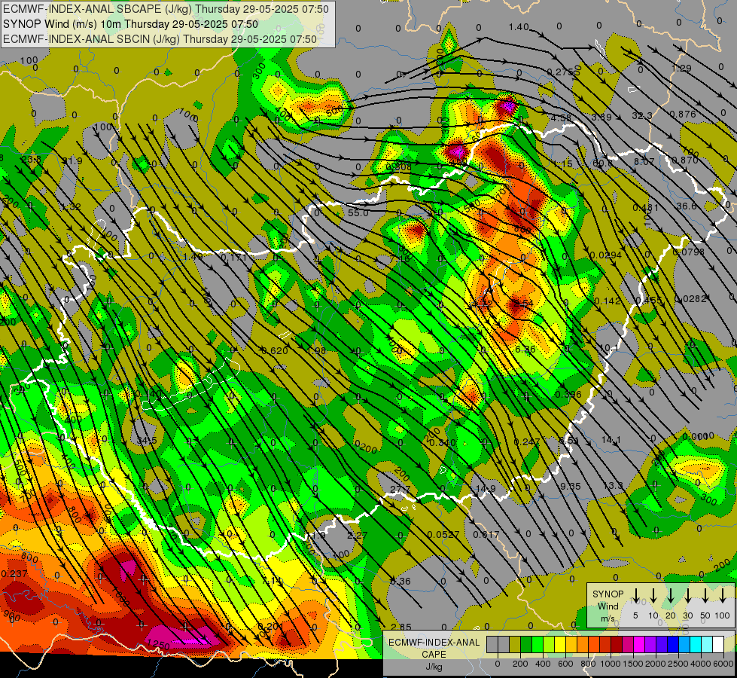Click the 0.396 value on the map
The height and width of the screenshot is (678, 737).
tap(568, 394)
